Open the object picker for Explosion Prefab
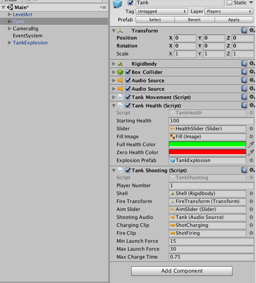Screen dimensions: 256x283 pyautogui.click(x=251, y=160)
